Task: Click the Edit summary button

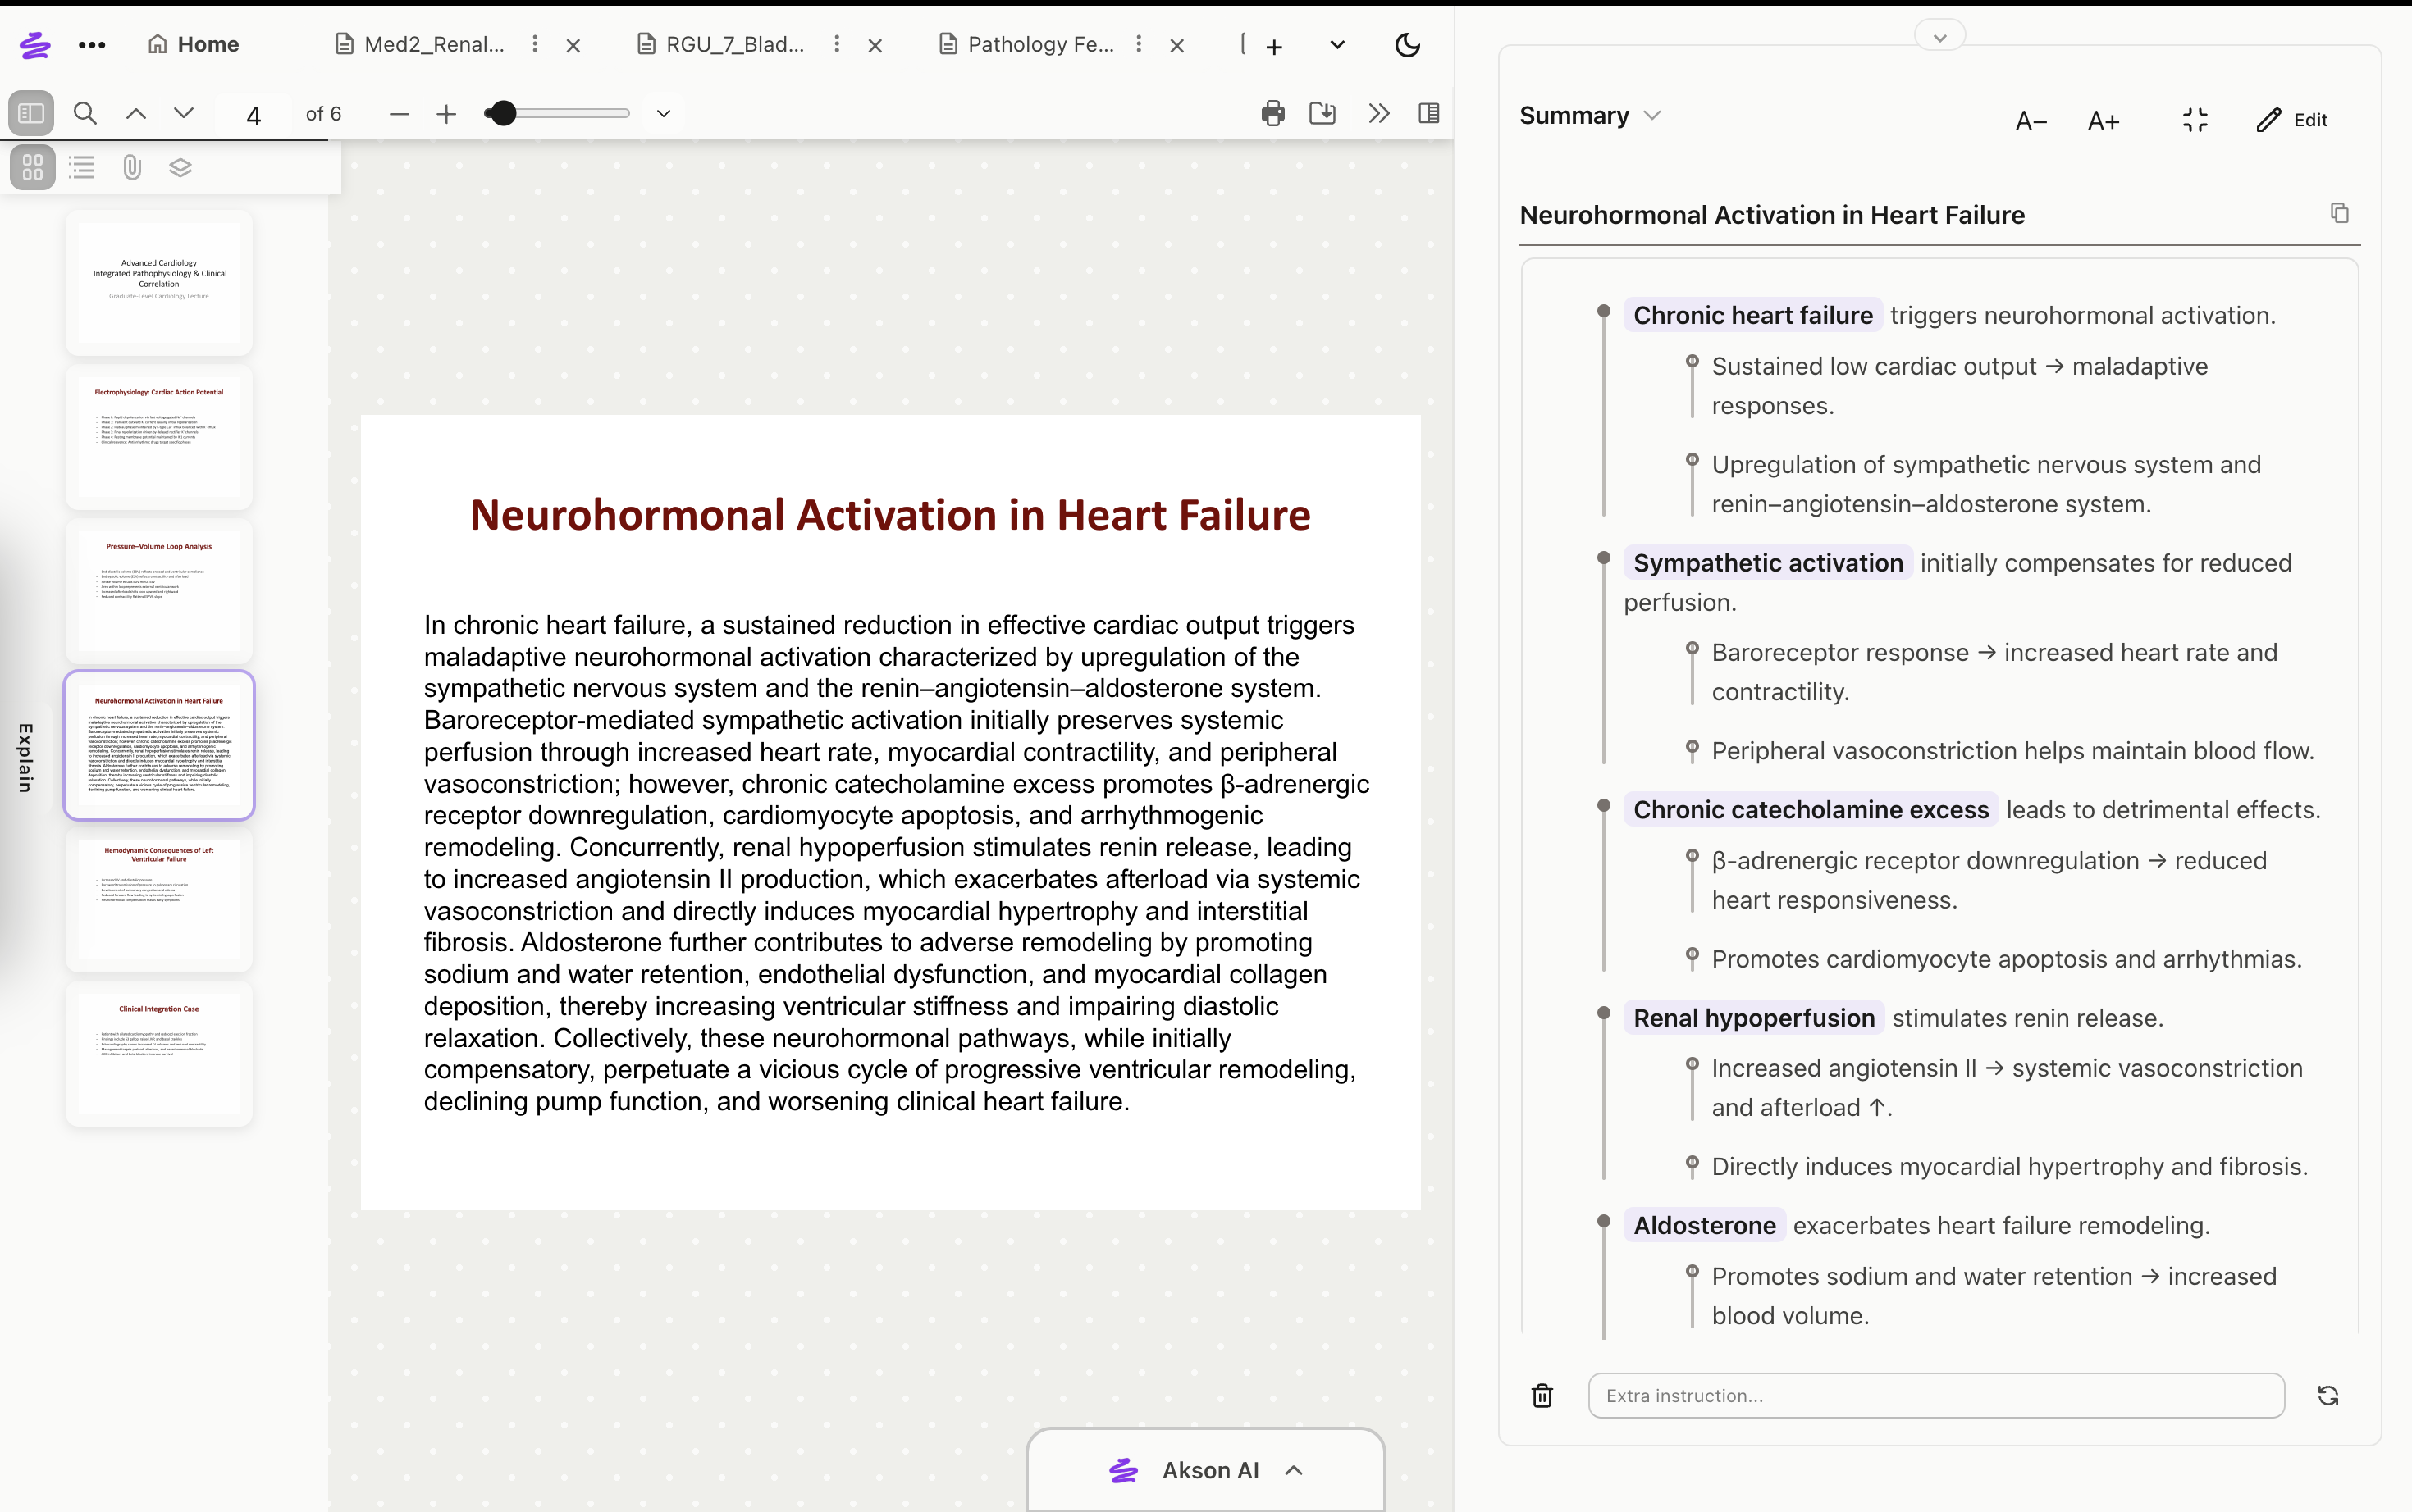Action: coord(2292,120)
